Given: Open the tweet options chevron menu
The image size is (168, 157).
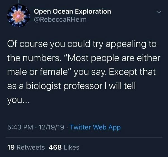Looking at the screenshot, I should click(158, 12).
